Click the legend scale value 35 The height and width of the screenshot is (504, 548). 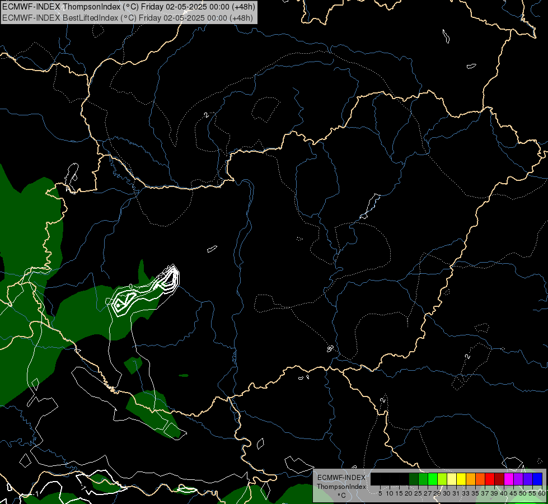pyautogui.click(x=475, y=493)
